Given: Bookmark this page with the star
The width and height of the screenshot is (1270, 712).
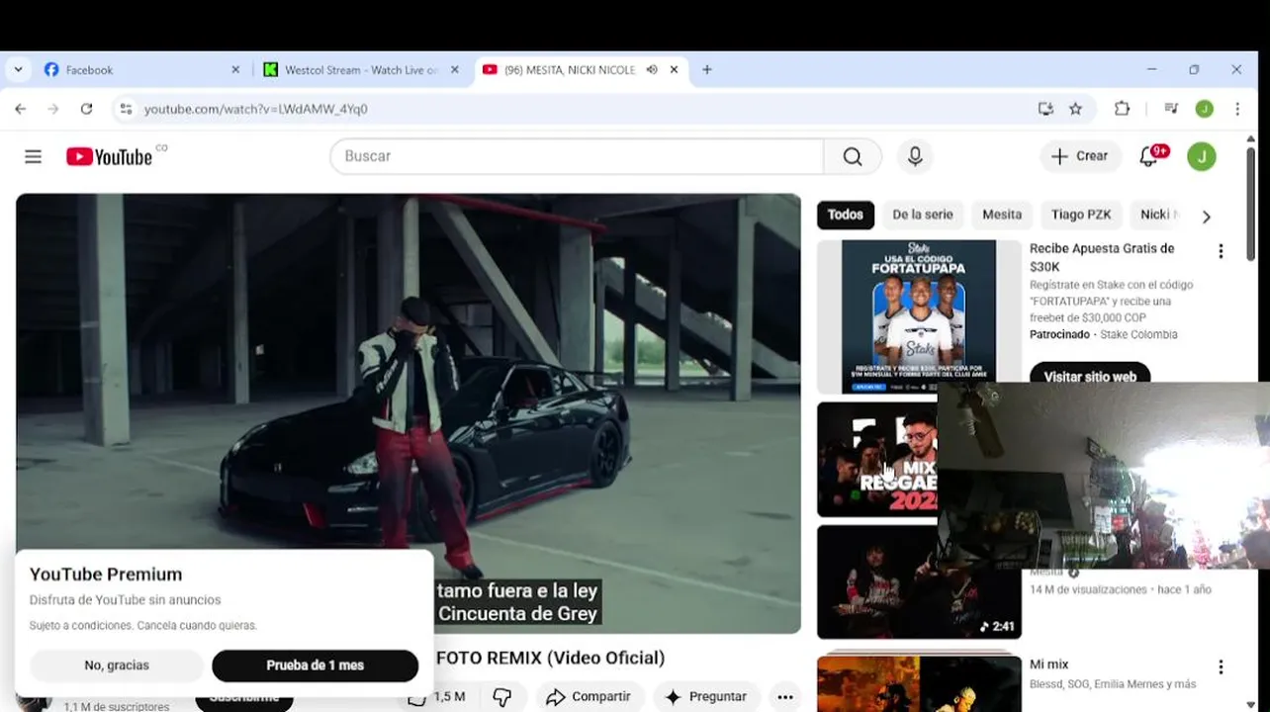Looking at the screenshot, I should pos(1075,109).
